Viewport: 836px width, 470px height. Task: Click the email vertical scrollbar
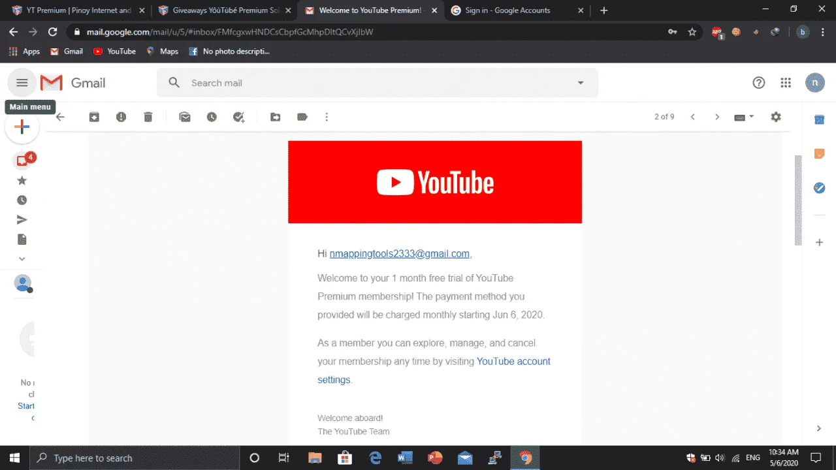point(797,200)
